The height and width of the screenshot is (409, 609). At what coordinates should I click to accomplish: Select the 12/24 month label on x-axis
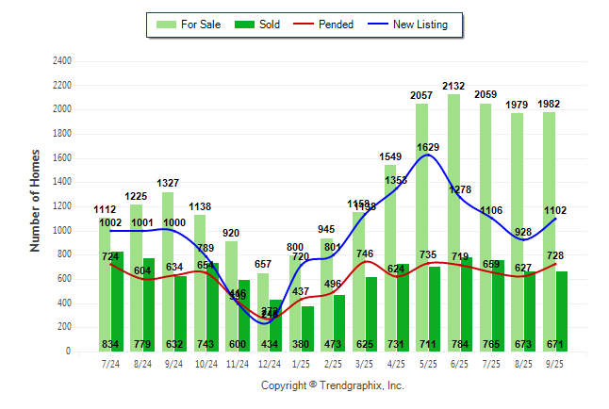click(270, 364)
